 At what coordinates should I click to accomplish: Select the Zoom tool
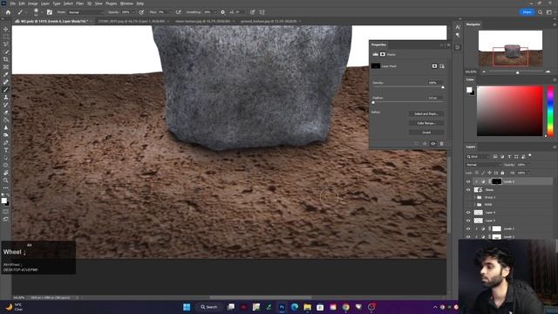pyautogui.click(x=6, y=181)
